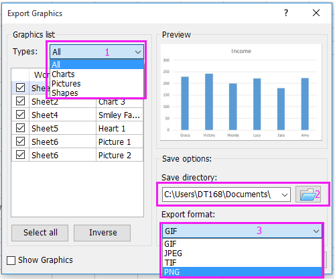The image size is (335, 279).
Task: Uncheck the Sheet5 Heart 1 checkbox
Action: coord(20,128)
